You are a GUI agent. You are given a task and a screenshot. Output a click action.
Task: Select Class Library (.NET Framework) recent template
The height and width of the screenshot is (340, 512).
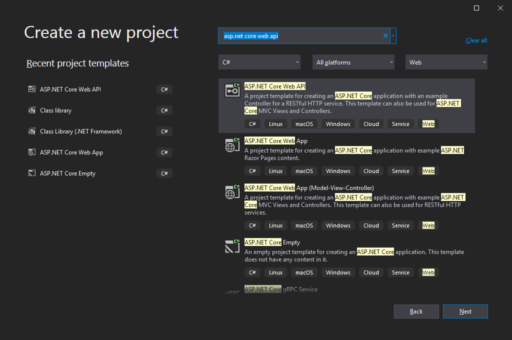pos(100,131)
